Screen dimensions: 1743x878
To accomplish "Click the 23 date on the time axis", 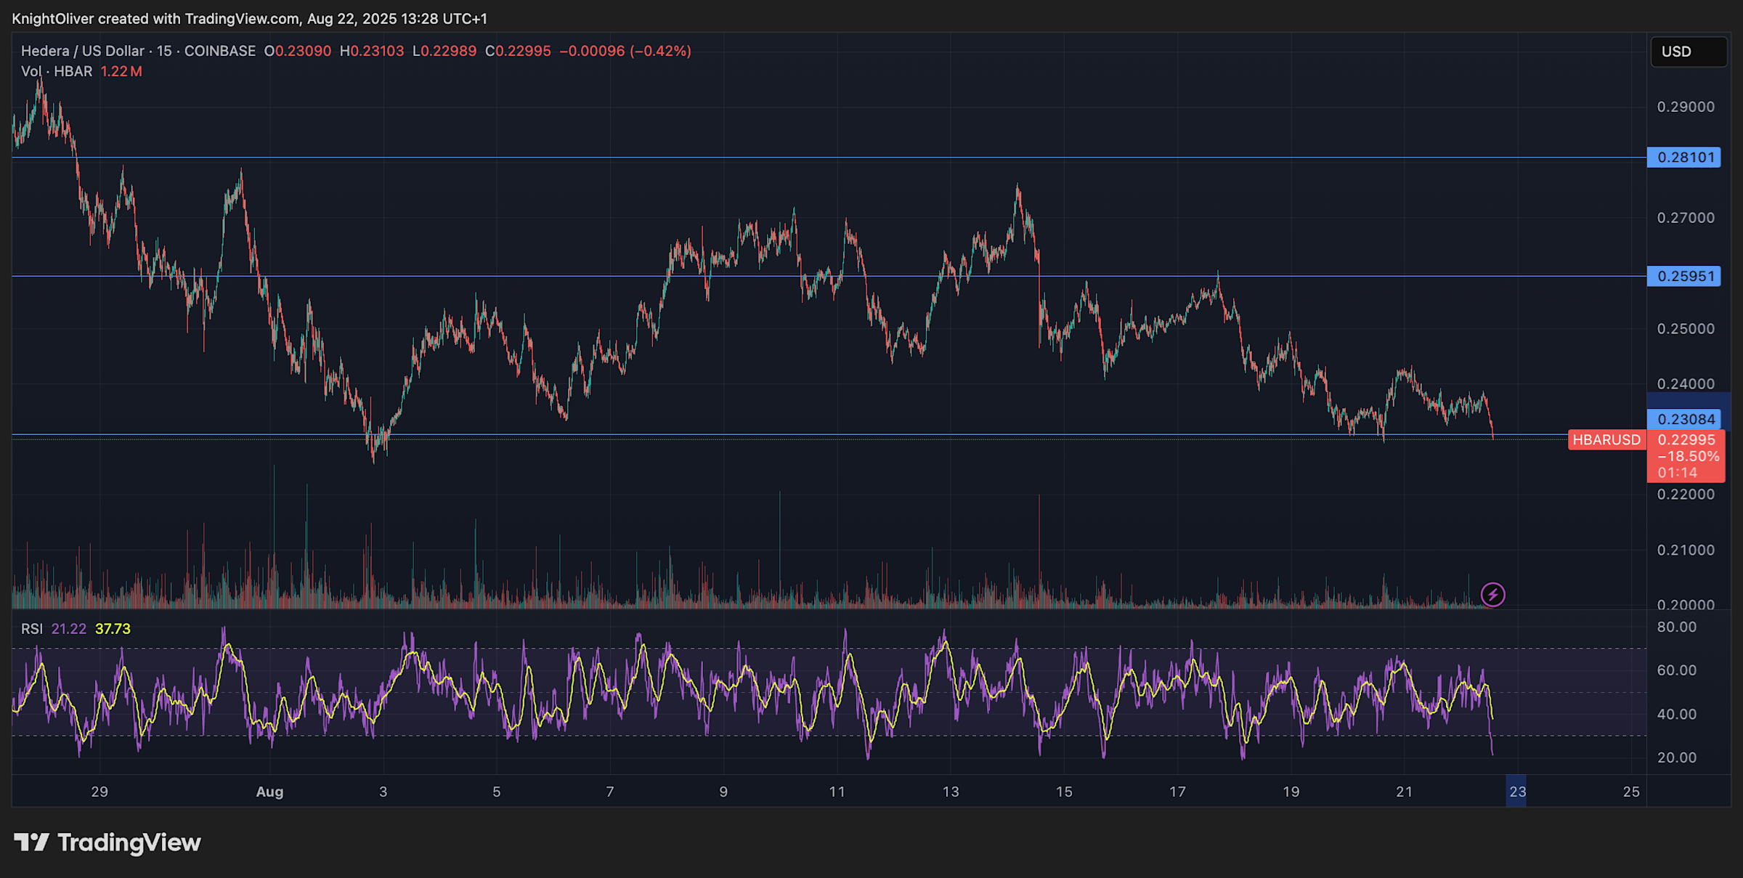I will [x=1517, y=792].
